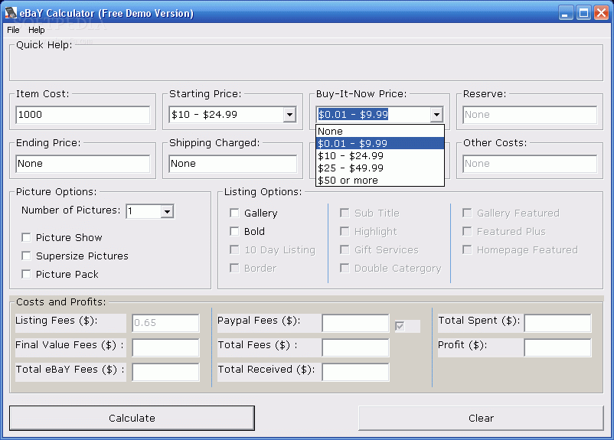The image size is (614, 440).
Task: Choose $10 - $24.99 in open list
Action: coord(380,156)
